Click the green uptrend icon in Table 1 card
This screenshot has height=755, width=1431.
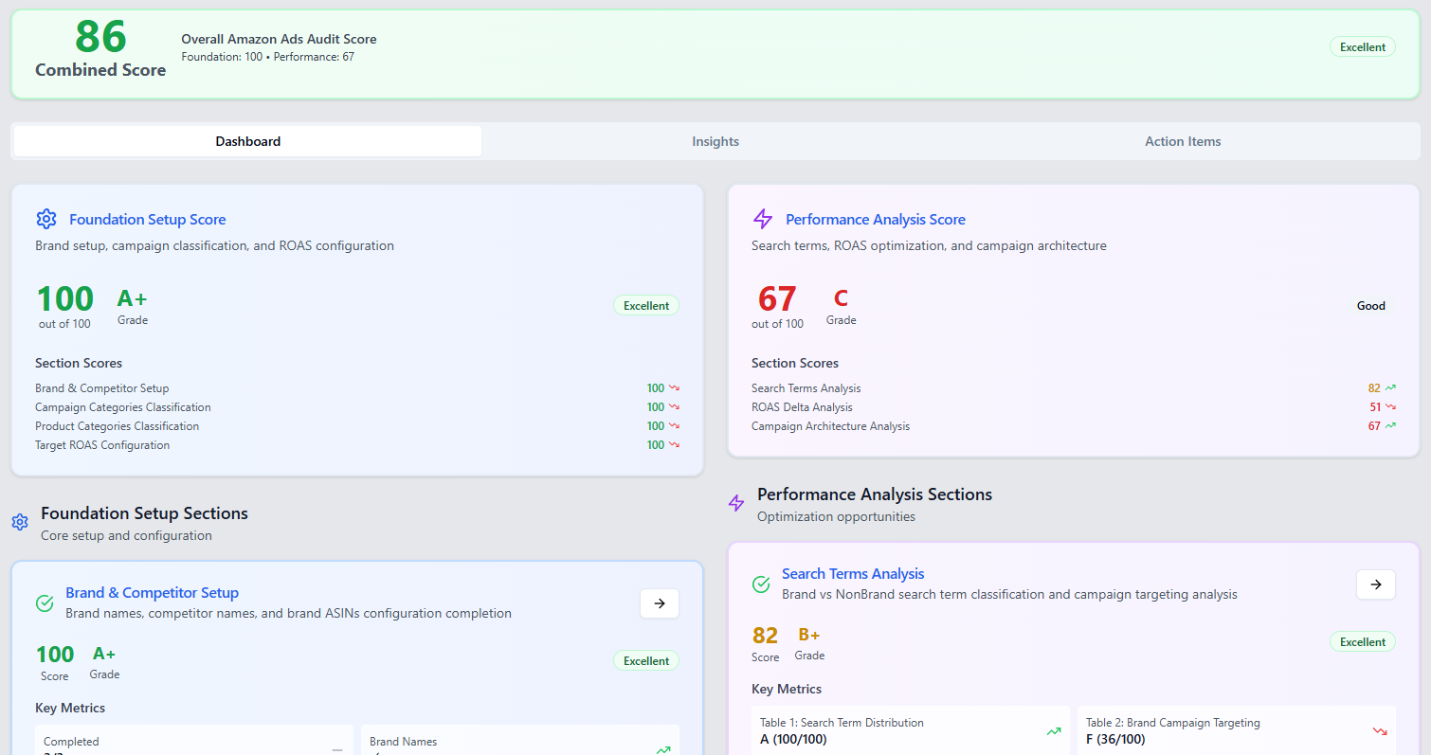pyautogui.click(x=1053, y=731)
